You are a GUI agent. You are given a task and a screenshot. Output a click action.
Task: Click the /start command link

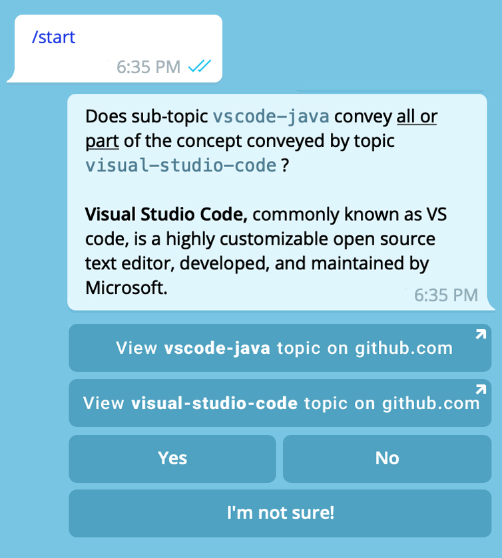coord(54,37)
